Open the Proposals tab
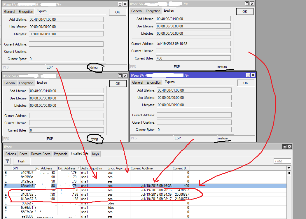Viewport: 306px width, 219px height. coord(60,154)
